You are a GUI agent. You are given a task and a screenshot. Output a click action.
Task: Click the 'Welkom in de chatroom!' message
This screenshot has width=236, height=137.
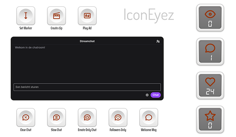click(30, 48)
